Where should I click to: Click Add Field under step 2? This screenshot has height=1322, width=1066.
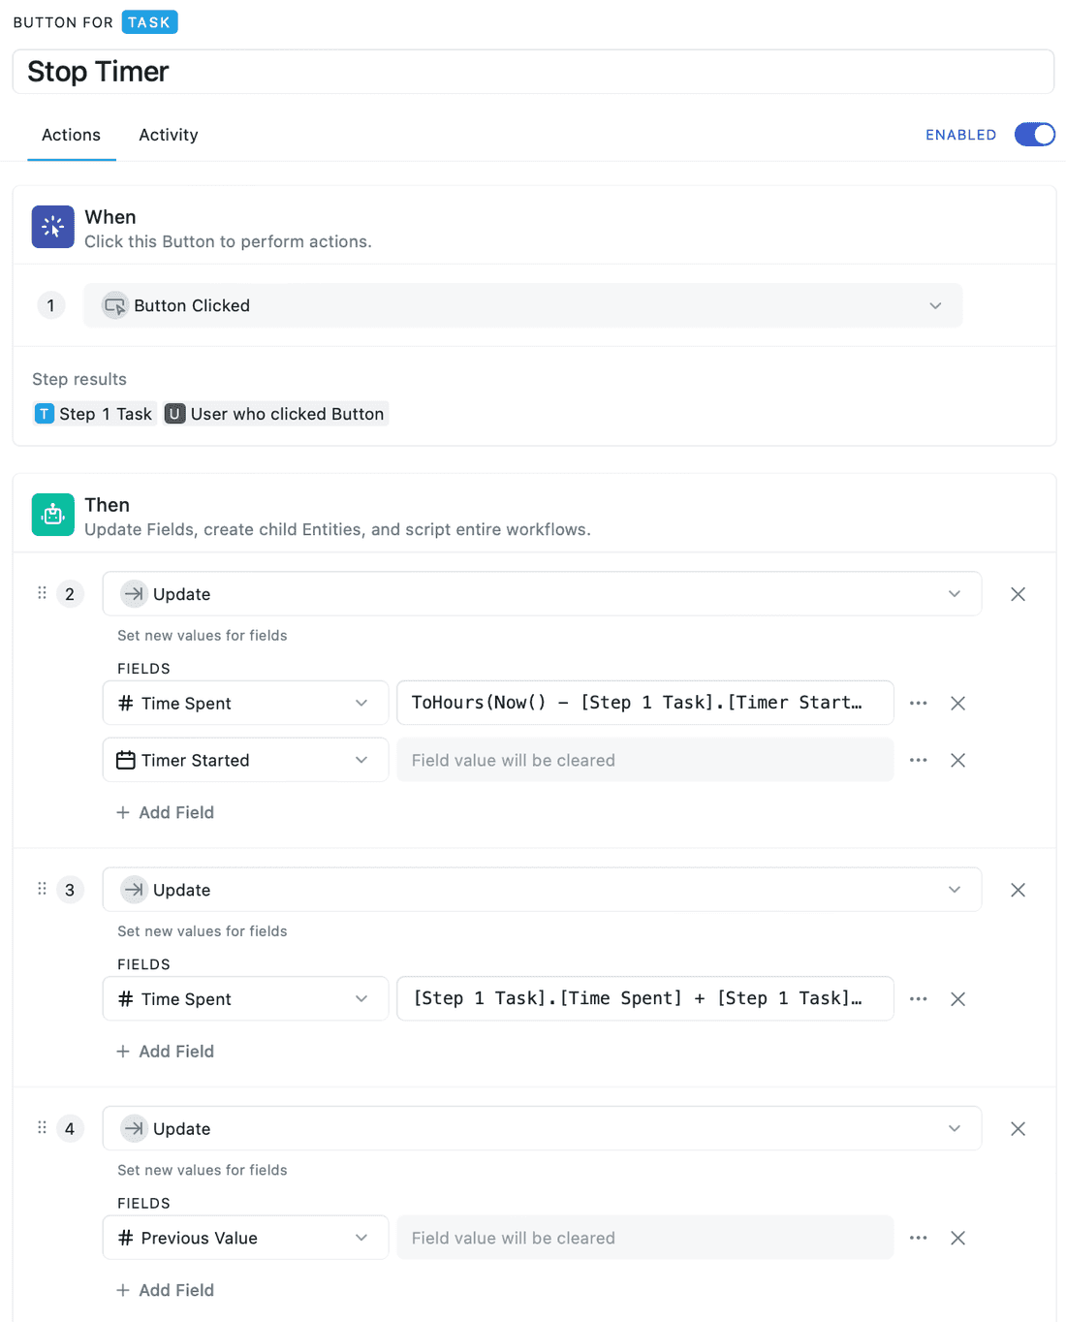pyautogui.click(x=166, y=812)
